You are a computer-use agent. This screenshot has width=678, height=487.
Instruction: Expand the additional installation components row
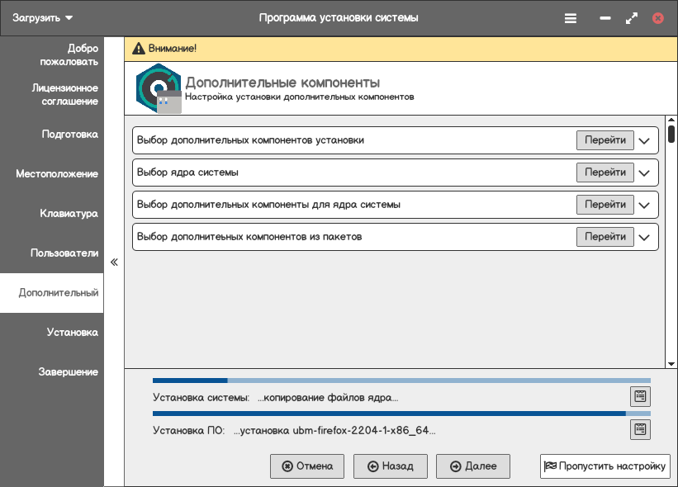646,140
